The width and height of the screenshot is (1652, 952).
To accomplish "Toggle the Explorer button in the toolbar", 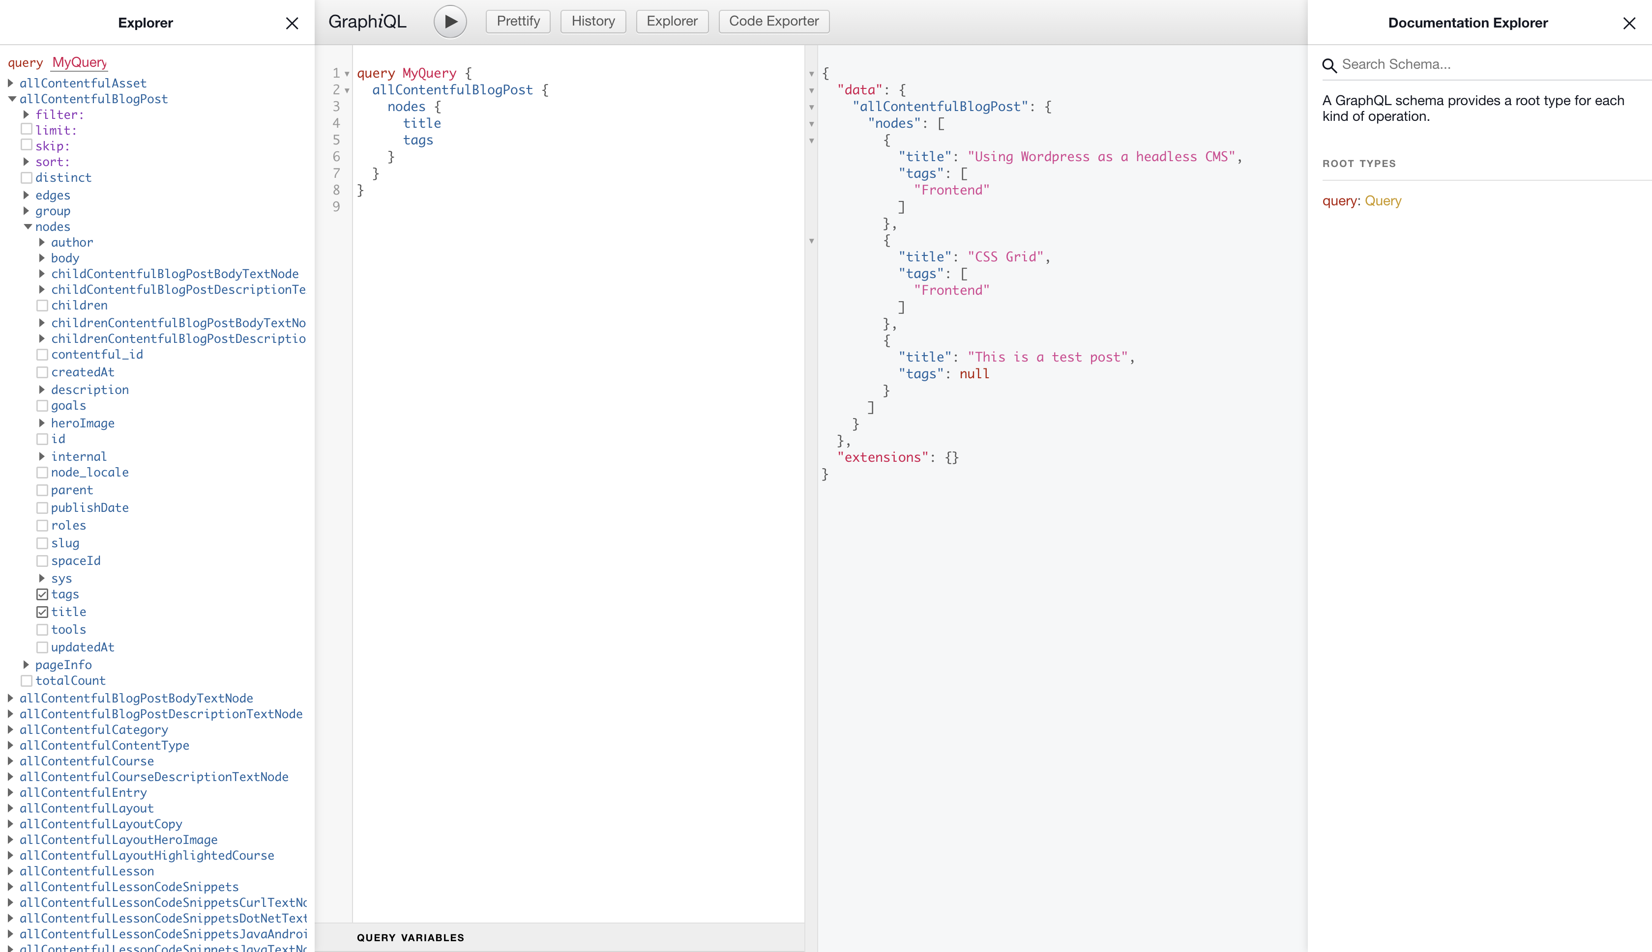I will (672, 21).
